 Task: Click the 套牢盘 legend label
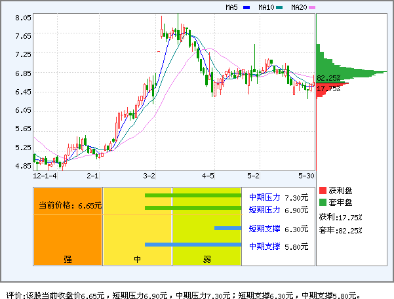click(x=340, y=202)
